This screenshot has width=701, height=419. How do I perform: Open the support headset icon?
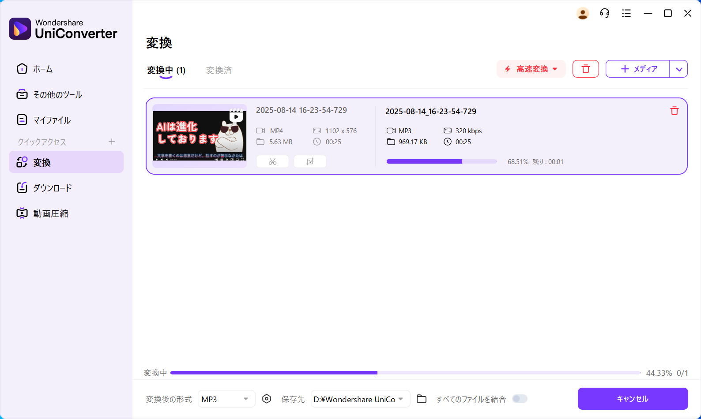pos(605,14)
